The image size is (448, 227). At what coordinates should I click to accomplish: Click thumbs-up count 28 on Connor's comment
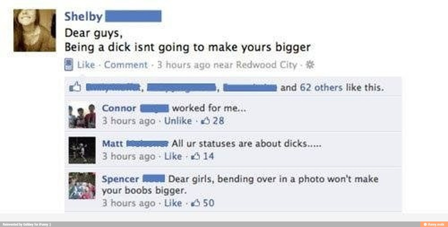[x=213, y=121]
